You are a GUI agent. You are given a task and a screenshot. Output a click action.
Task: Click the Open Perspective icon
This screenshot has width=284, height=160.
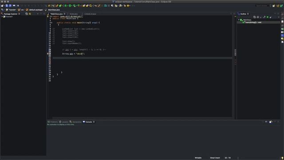point(274,6)
